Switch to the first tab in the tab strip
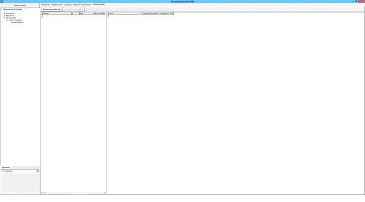The height and width of the screenshot is (202, 365). tap(45, 5)
